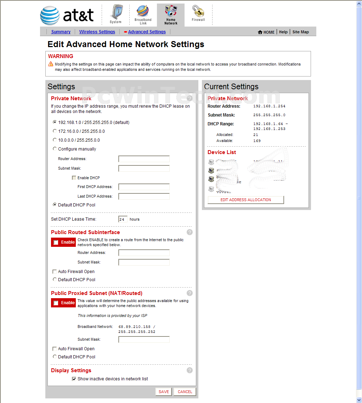
Task: Open the Site Map link
Action: (301, 32)
